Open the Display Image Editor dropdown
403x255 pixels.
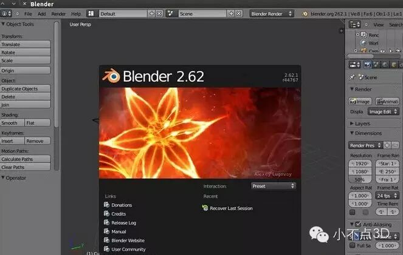click(383, 111)
